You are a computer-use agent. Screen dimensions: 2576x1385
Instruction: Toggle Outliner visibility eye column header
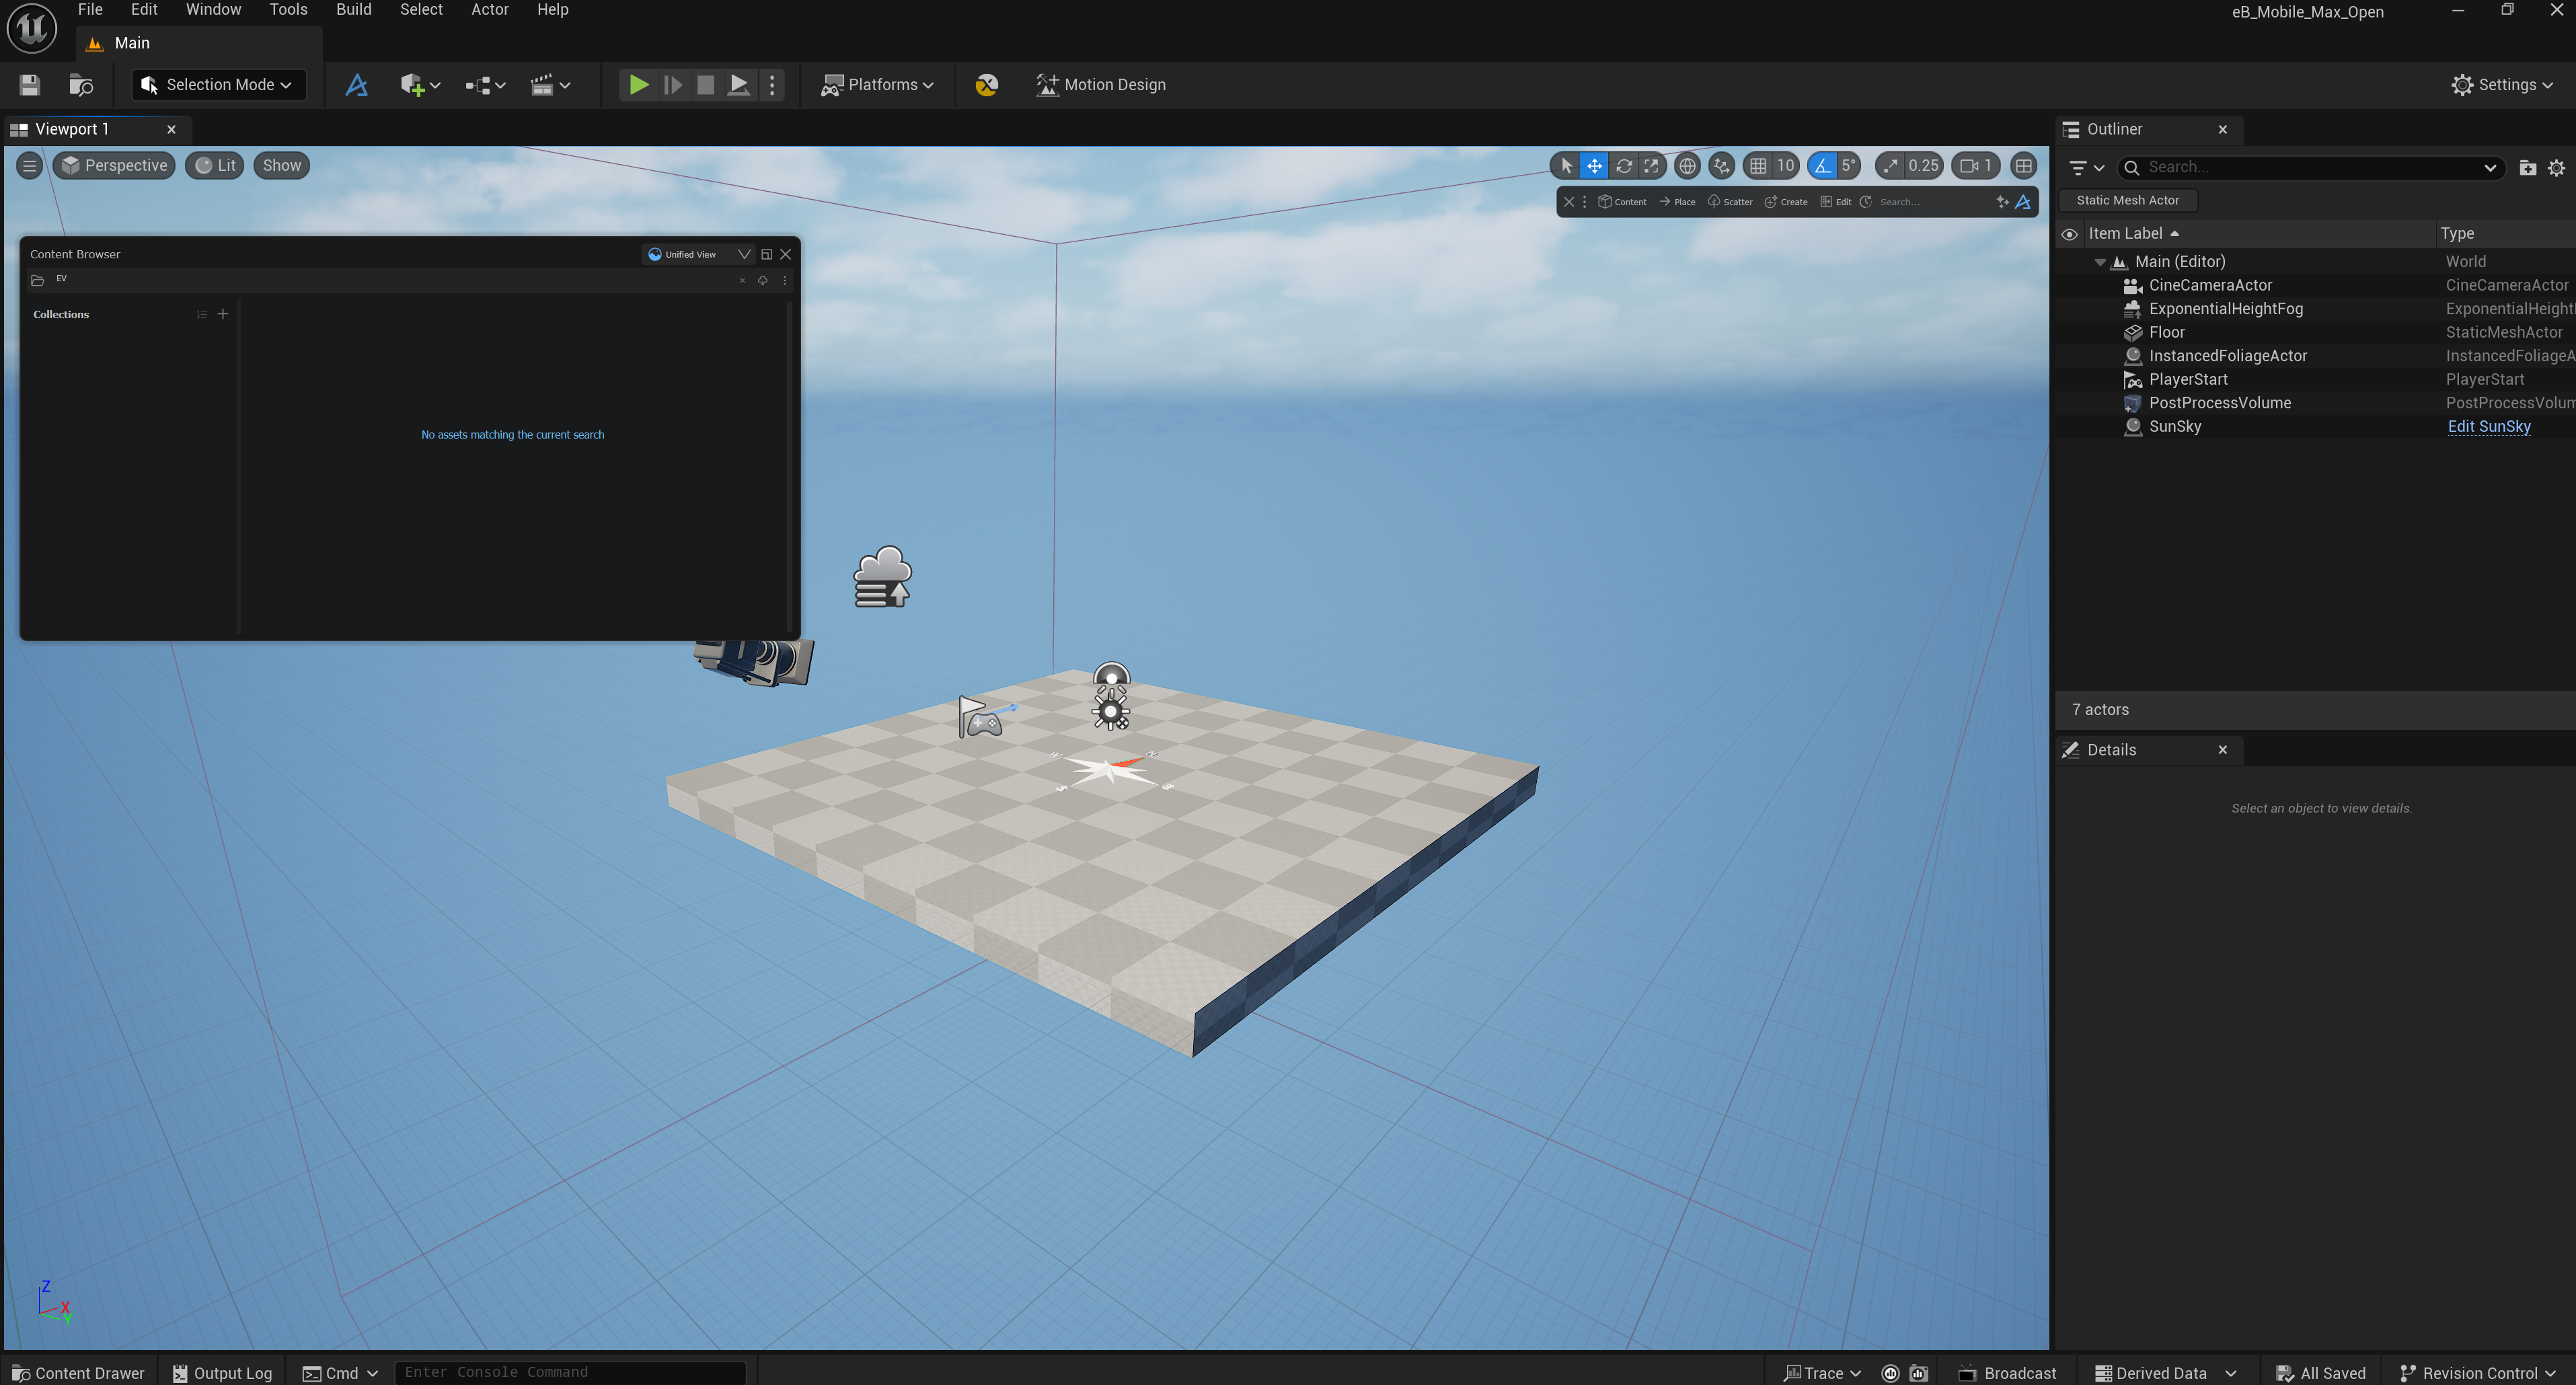2069,234
